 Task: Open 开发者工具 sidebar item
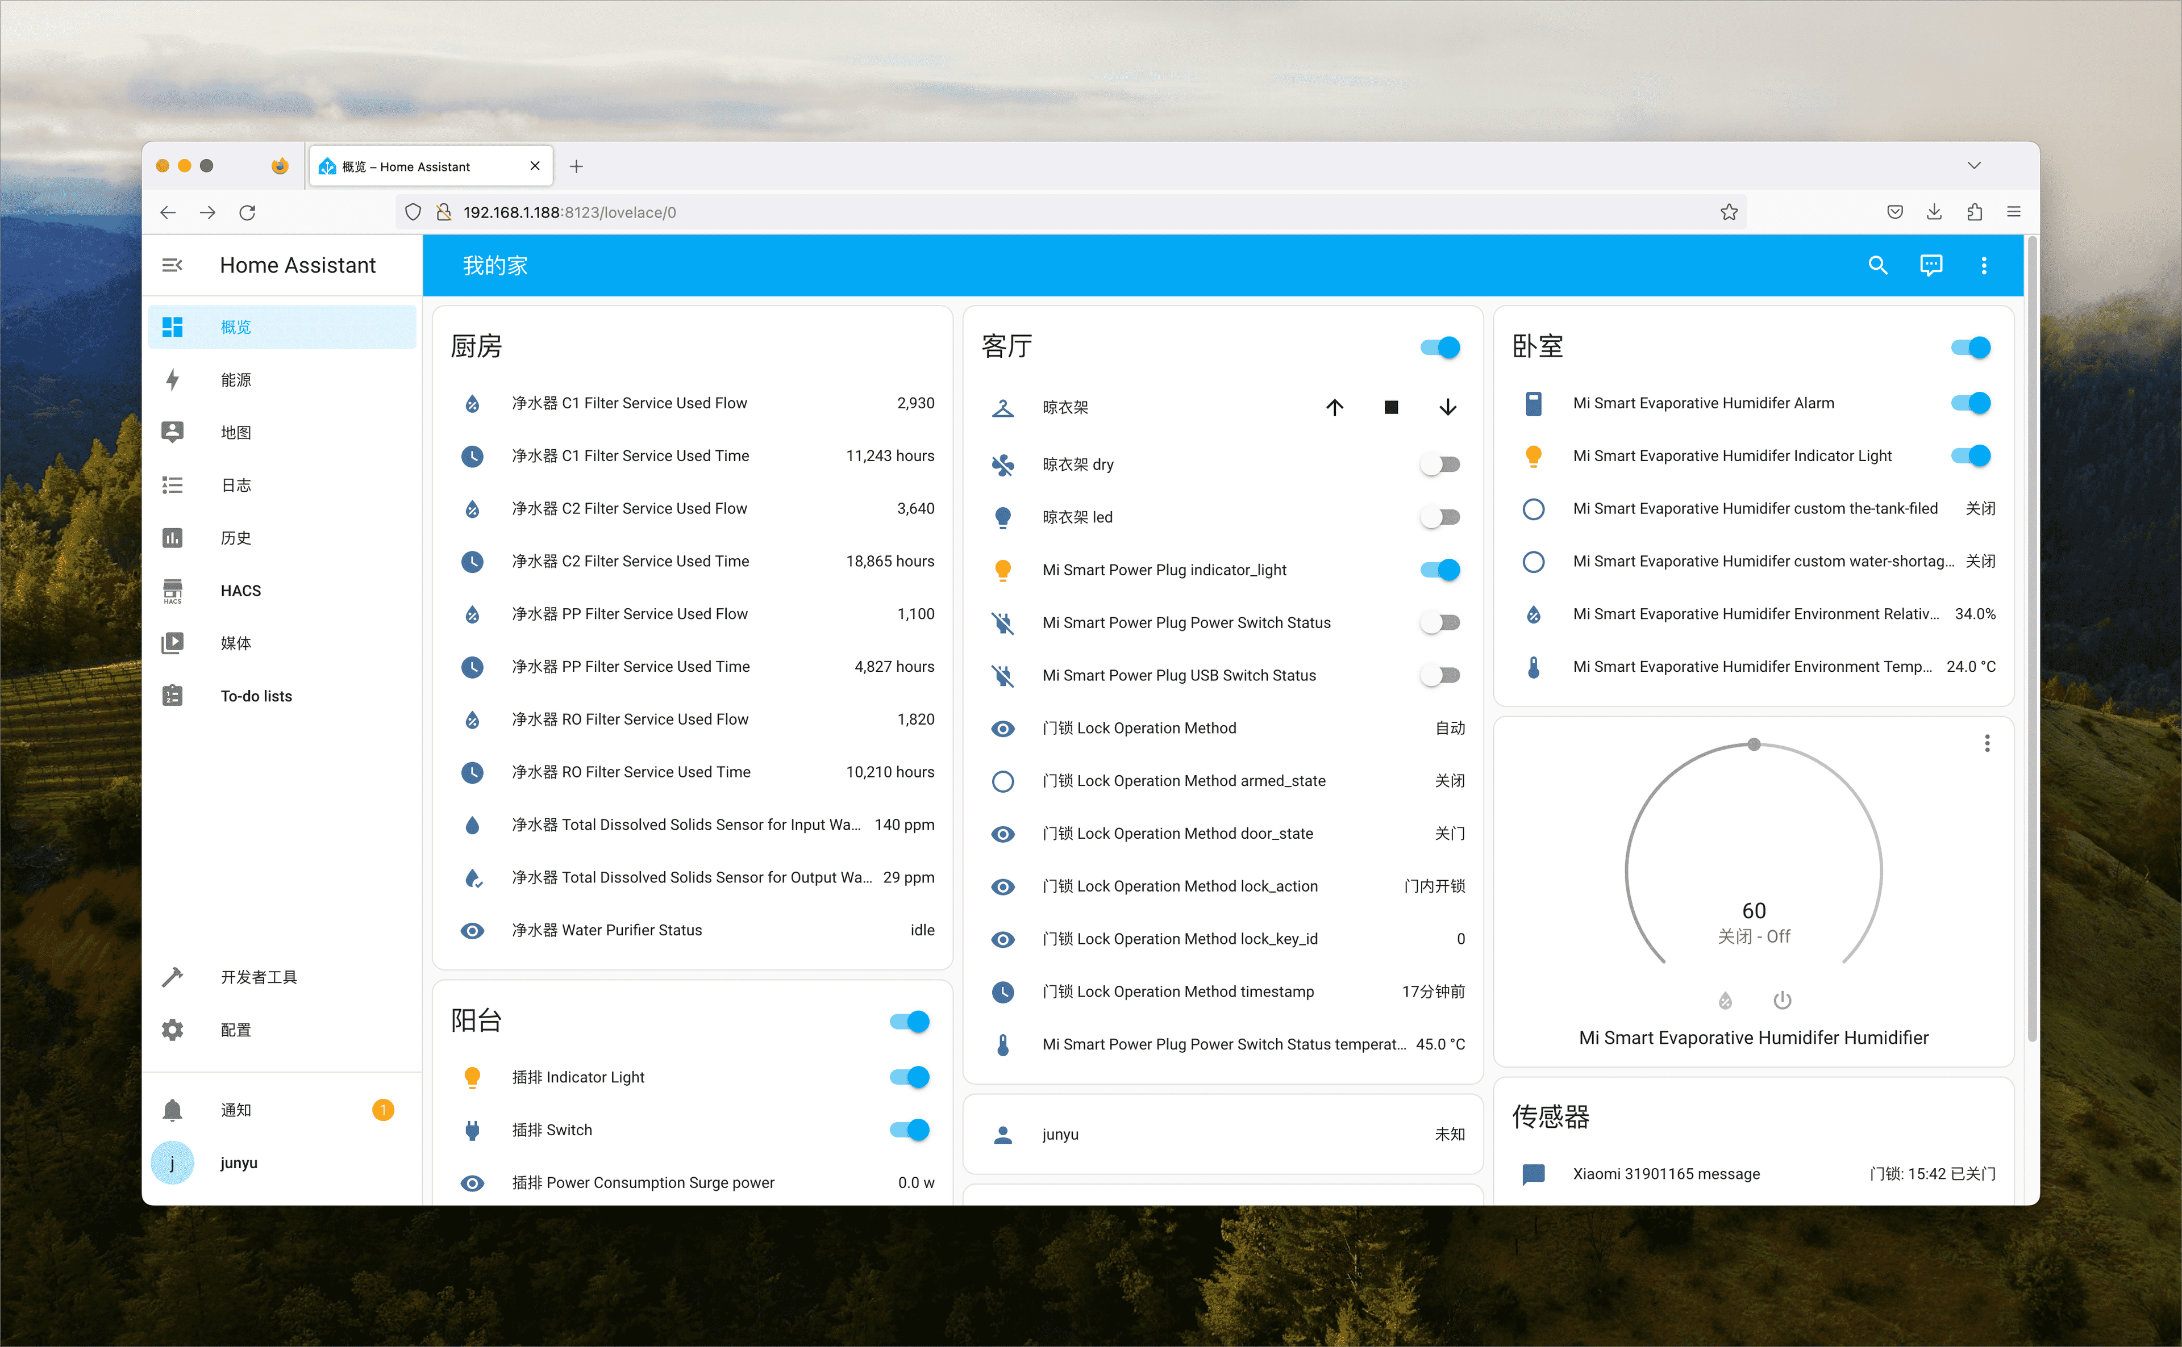[259, 977]
